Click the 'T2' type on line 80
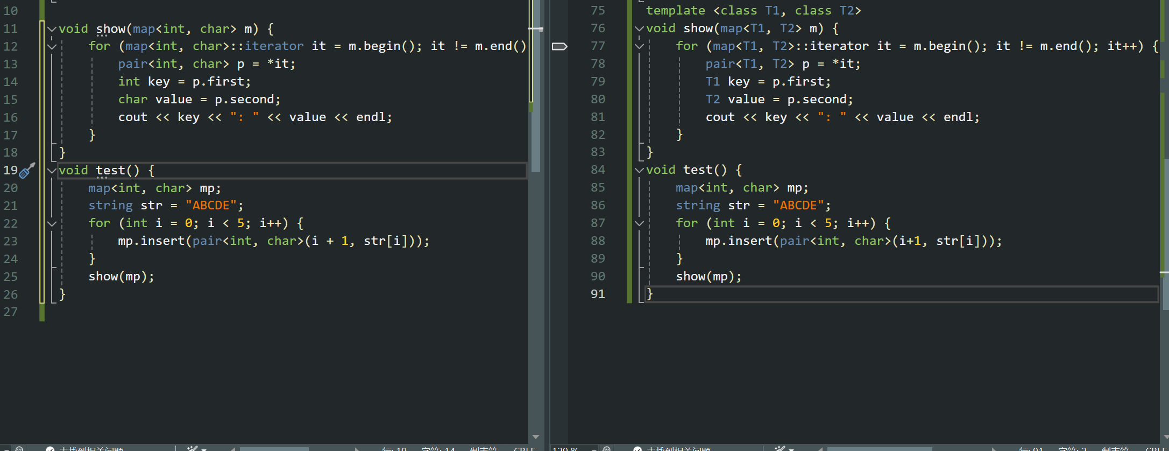Screen dimensions: 1169x451 [713, 100]
